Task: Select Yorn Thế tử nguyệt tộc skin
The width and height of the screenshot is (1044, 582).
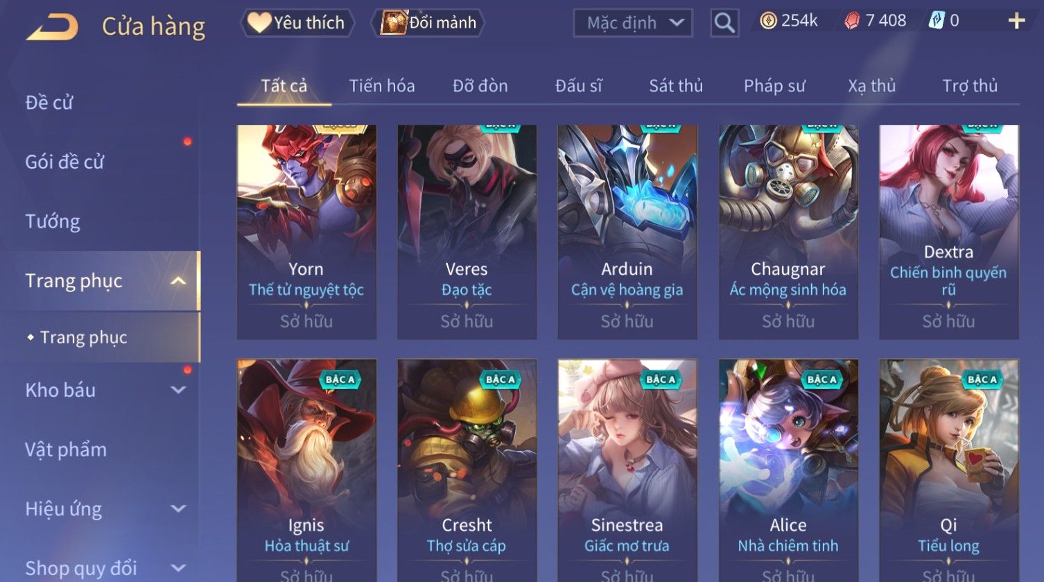Action: tap(306, 232)
